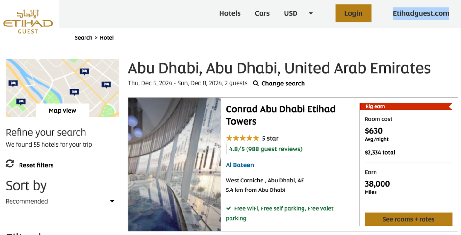Screen dimensions: 461x235
Task: Click the Big earn red ribbon badge
Action: click(406, 107)
